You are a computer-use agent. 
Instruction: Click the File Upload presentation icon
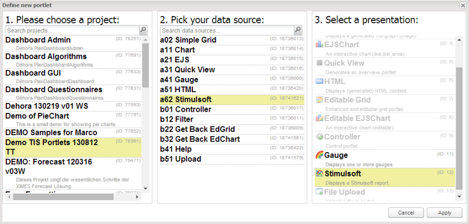319,192
